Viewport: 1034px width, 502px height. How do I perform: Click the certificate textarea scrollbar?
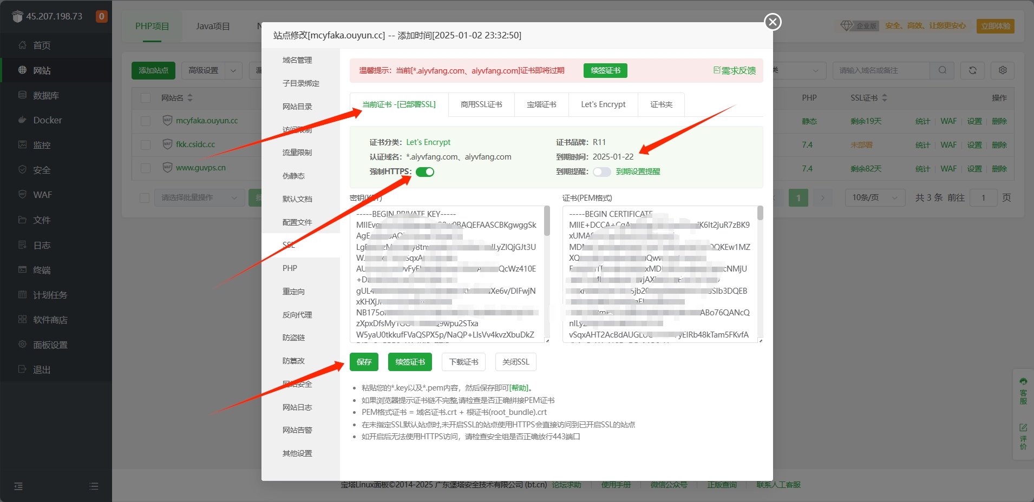(x=760, y=213)
